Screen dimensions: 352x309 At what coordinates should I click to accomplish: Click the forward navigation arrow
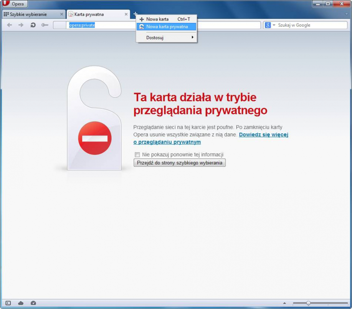[21, 25]
